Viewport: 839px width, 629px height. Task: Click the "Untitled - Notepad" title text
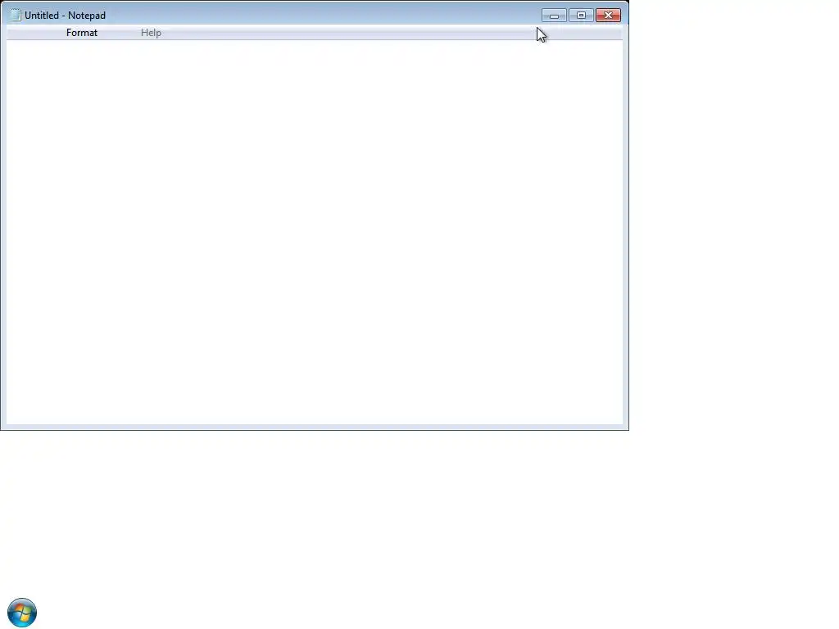click(x=65, y=16)
